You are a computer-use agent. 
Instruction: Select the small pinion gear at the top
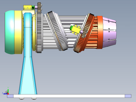(39, 7)
